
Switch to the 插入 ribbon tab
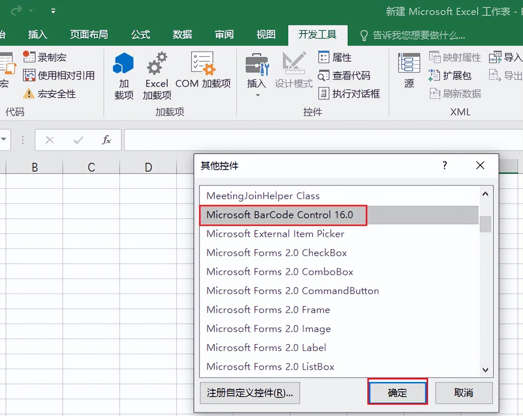[38, 35]
